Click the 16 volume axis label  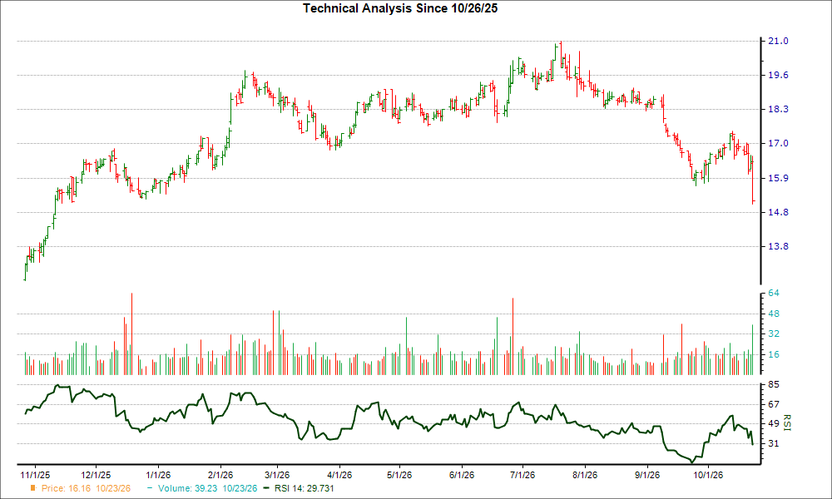click(774, 354)
